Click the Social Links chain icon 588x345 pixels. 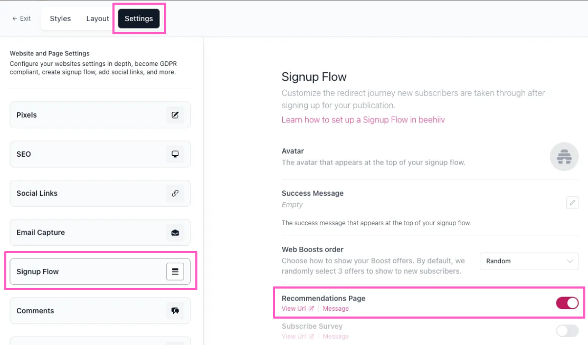(x=175, y=193)
